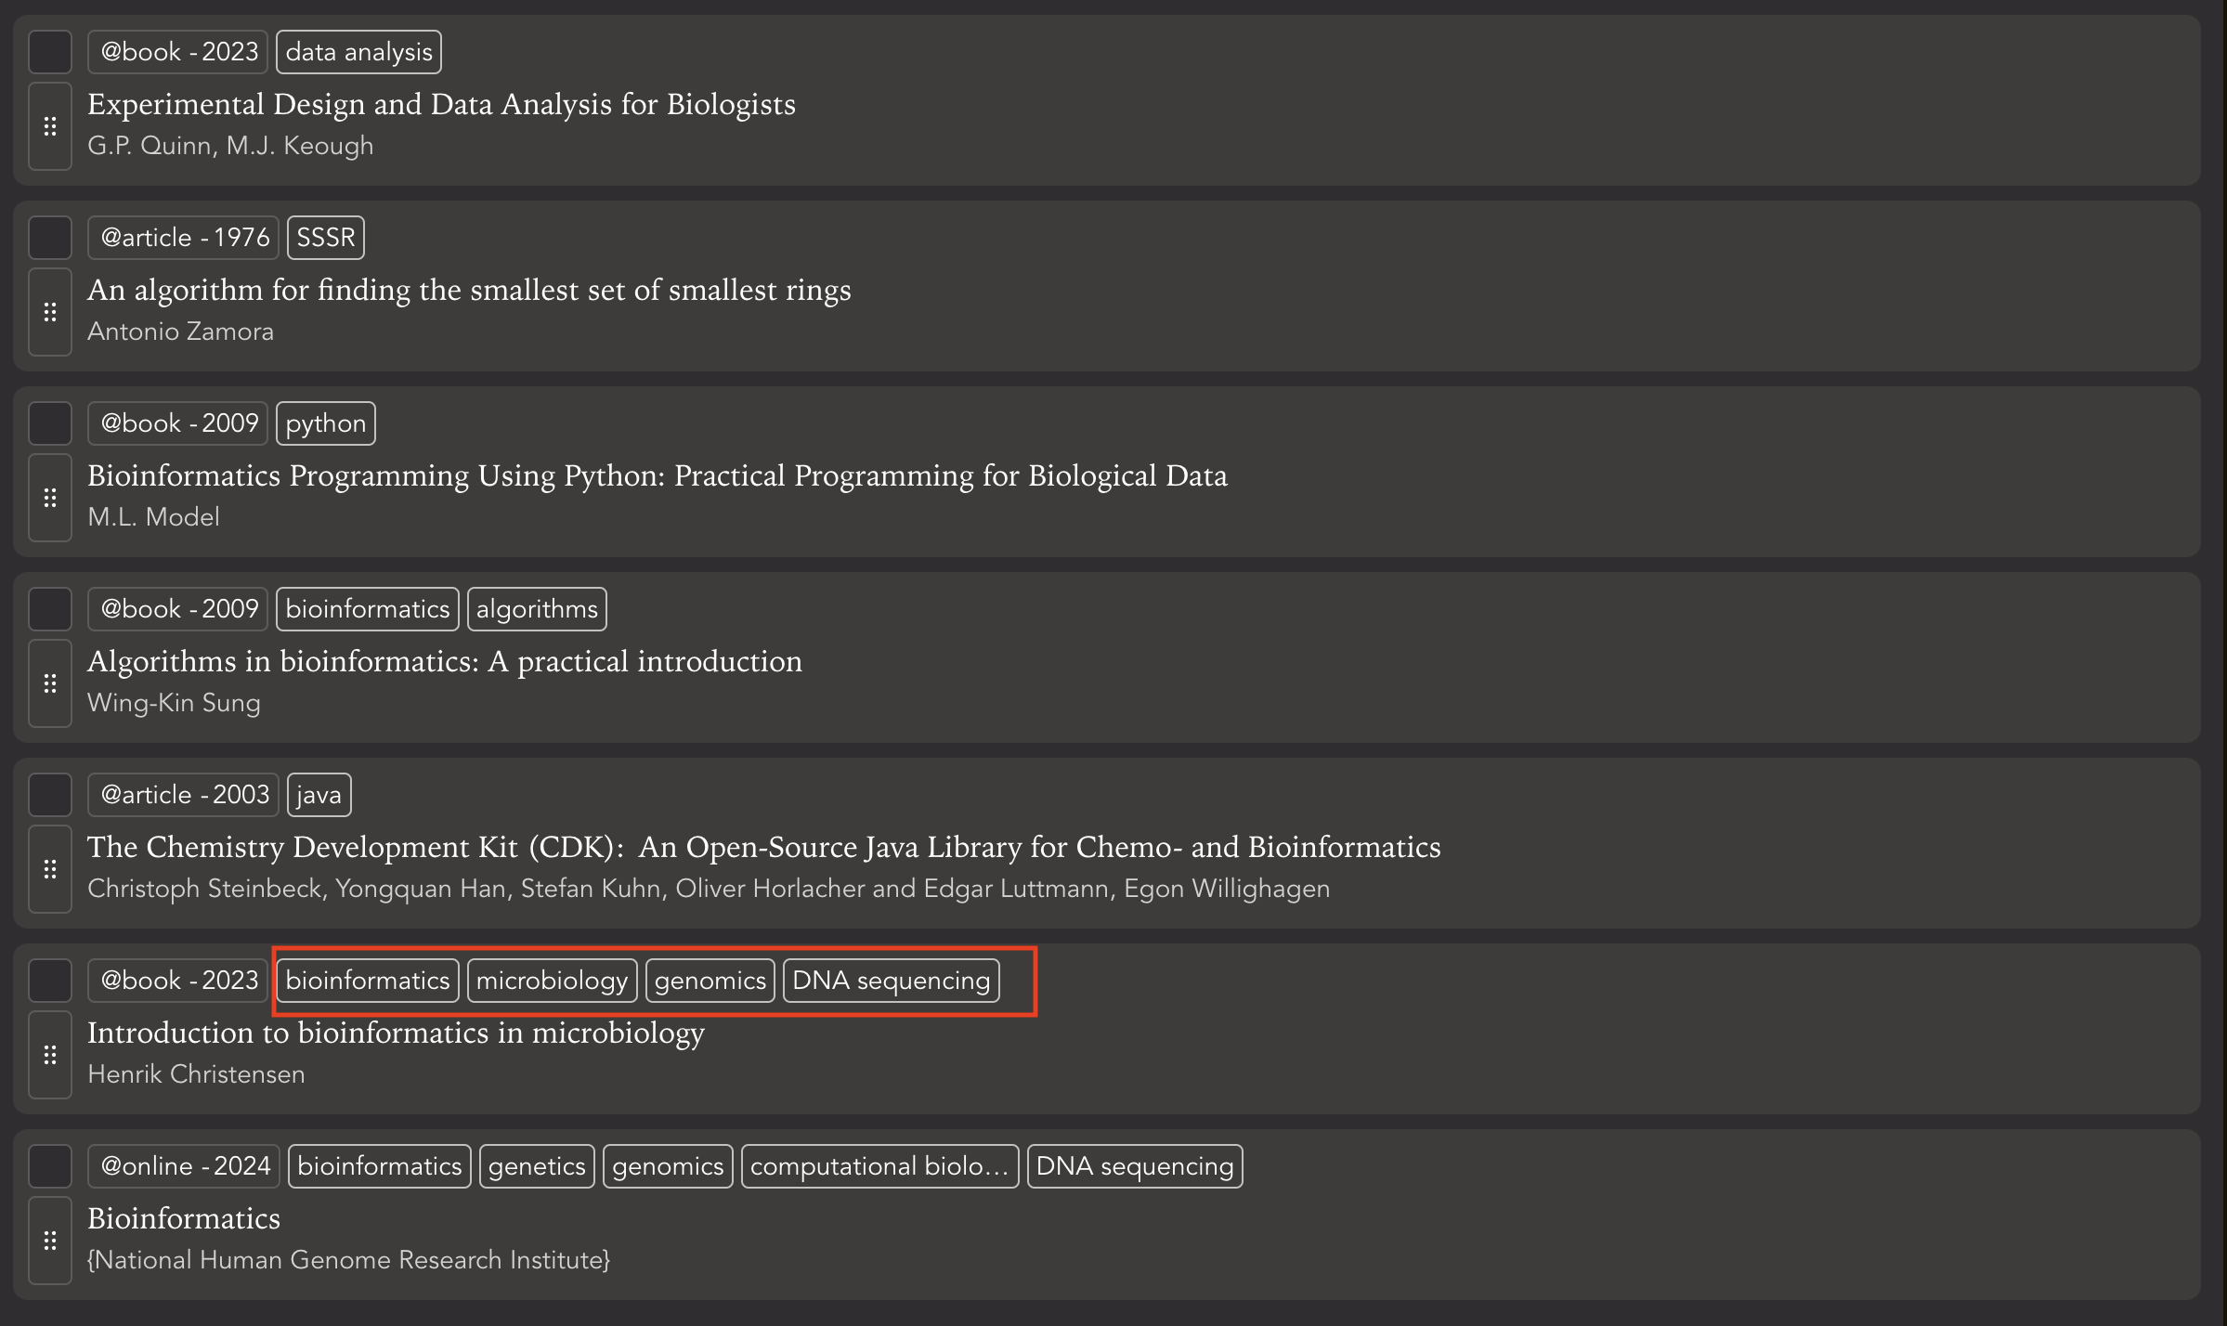This screenshot has width=2227, height=1326.
Task: Select the python tag
Action: pyautogui.click(x=325, y=423)
